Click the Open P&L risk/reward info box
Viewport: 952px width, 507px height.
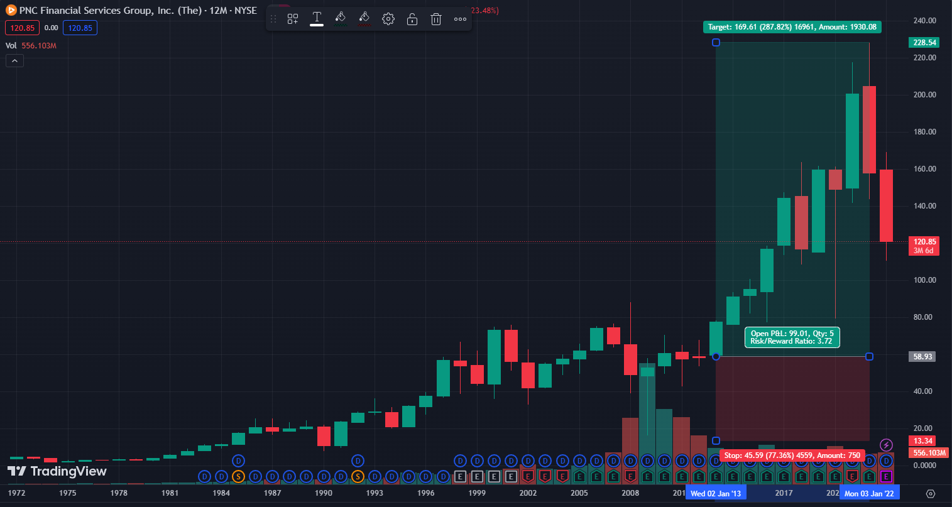[792, 337]
